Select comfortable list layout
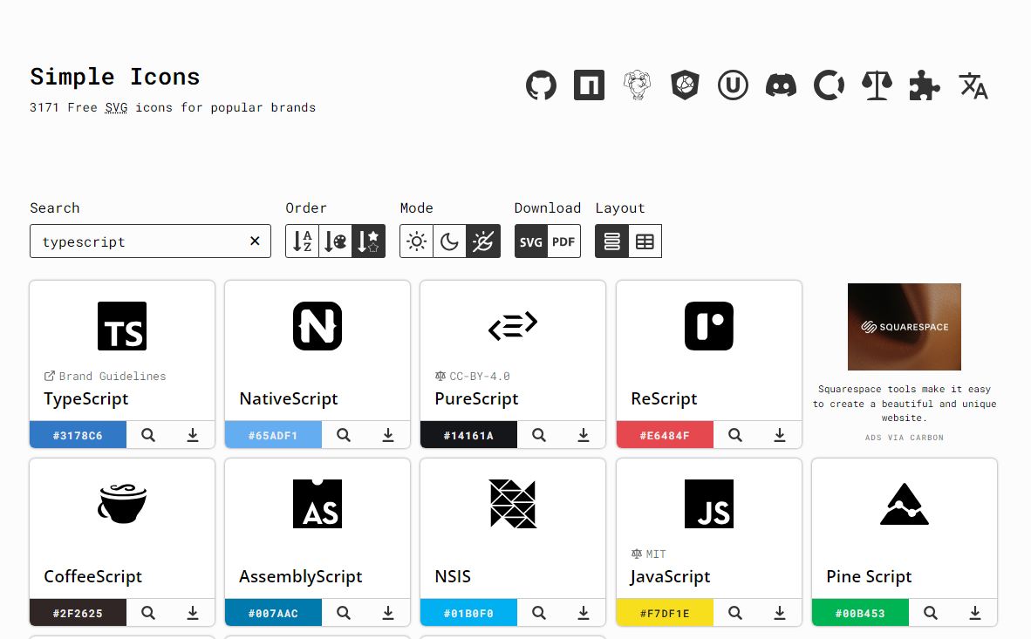Viewport: 1031px width, 639px height. [x=612, y=241]
